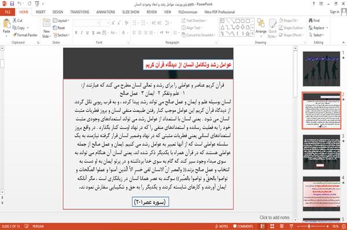Open the Section dropdown
This screenshot has height=230, width=347.
[x=61, y=35]
